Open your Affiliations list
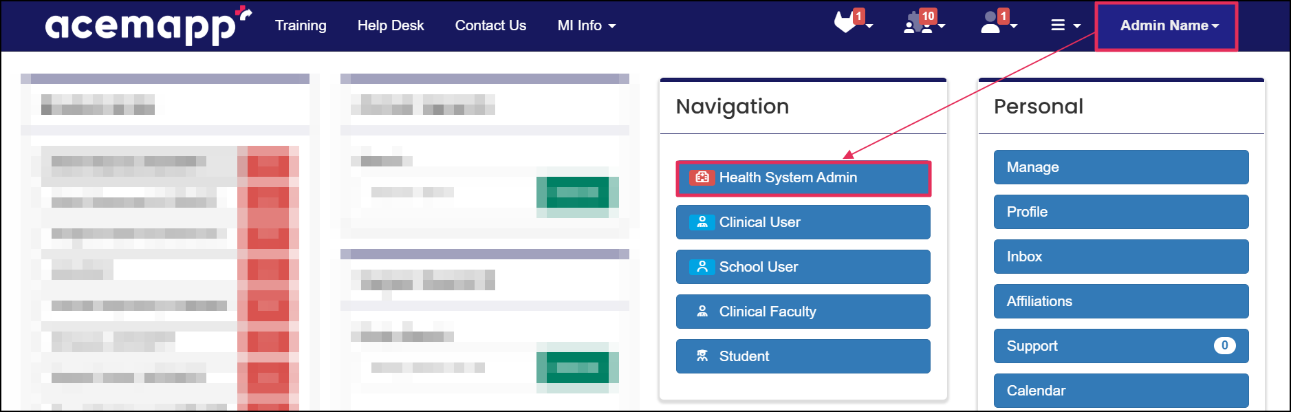The image size is (1291, 412). click(x=1120, y=301)
